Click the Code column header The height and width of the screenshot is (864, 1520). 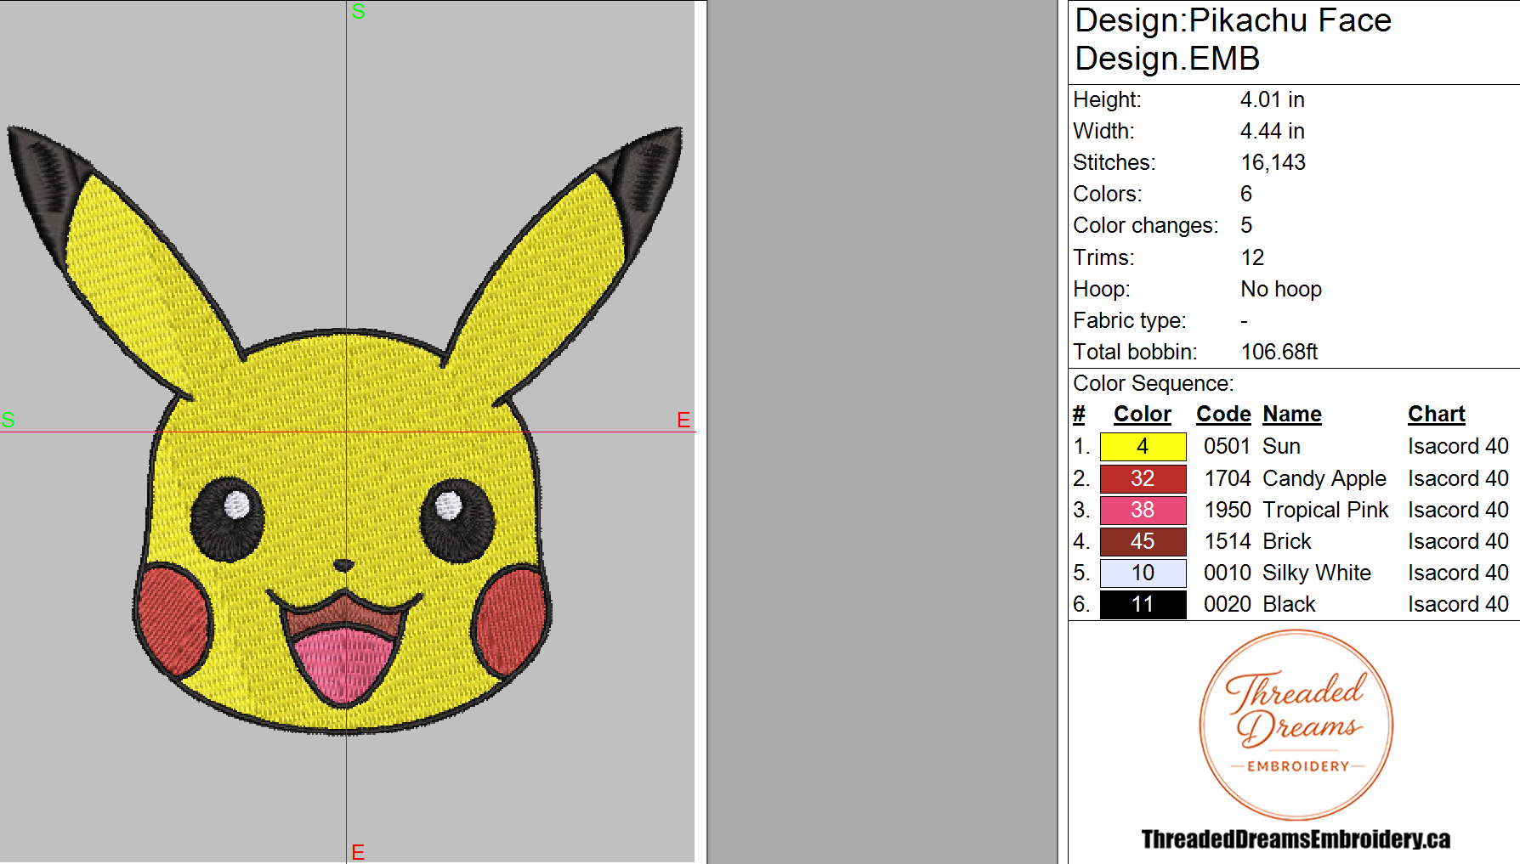1223,414
